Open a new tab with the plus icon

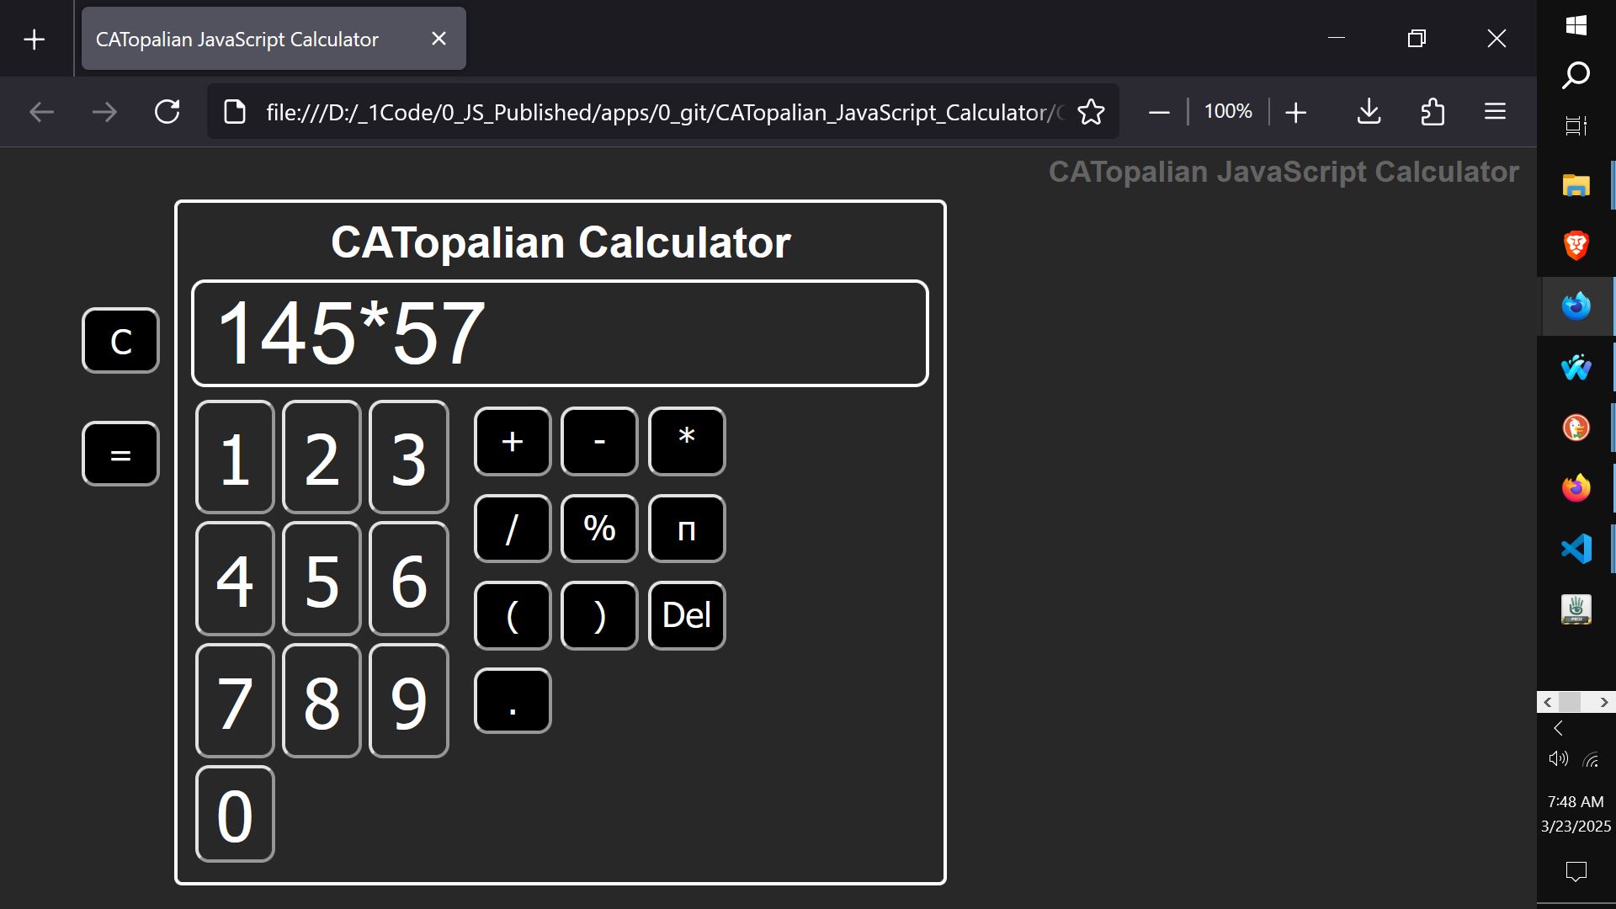(x=35, y=40)
